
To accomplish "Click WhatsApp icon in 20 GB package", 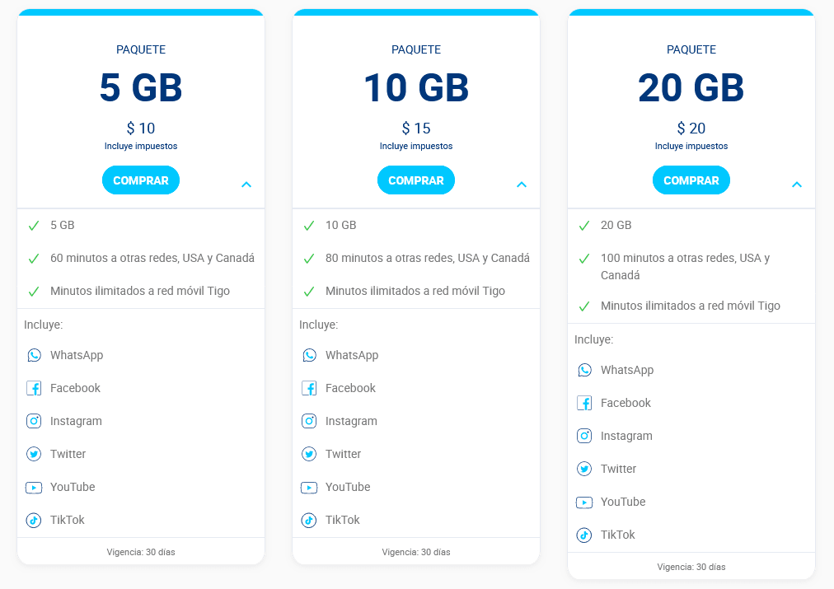I will (584, 370).
